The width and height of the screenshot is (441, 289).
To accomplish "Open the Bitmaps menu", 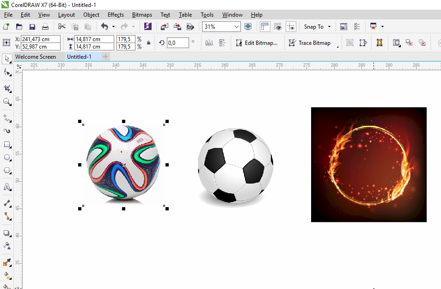I will tap(141, 14).
